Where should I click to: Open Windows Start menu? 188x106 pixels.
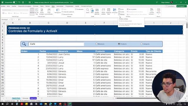coord(2,104)
